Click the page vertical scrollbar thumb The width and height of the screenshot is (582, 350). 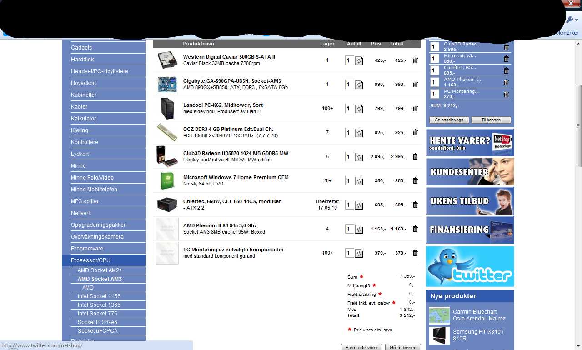578,126
